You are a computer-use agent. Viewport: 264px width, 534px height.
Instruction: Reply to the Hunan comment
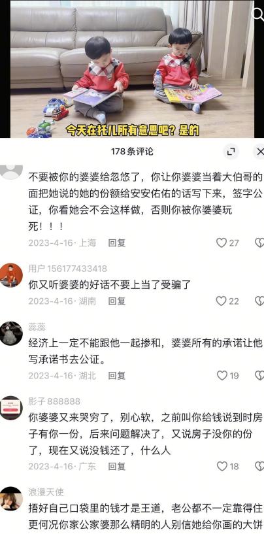117,301
